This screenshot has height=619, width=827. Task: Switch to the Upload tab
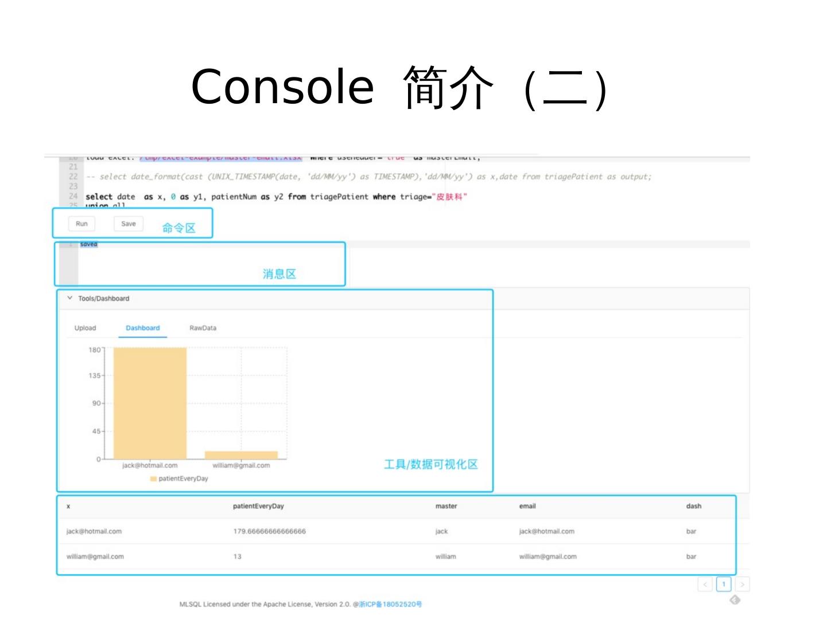pyautogui.click(x=85, y=328)
